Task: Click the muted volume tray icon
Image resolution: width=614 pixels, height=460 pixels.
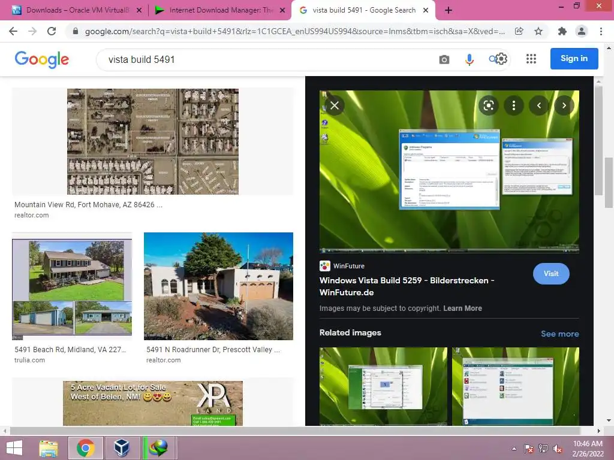Action: click(558, 449)
